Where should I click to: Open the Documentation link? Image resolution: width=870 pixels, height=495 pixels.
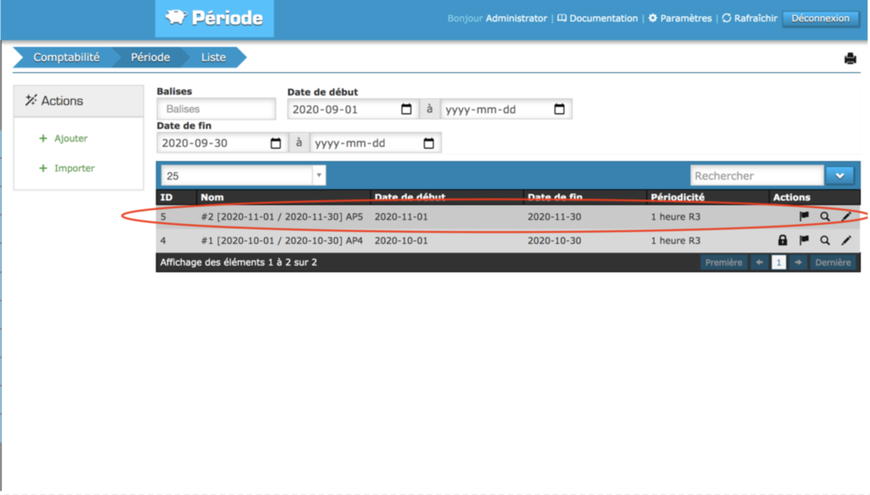point(597,18)
